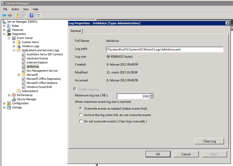The height and width of the screenshot is (166, 233).
Task: Open the Performance node icon
Action: [14, 95]
